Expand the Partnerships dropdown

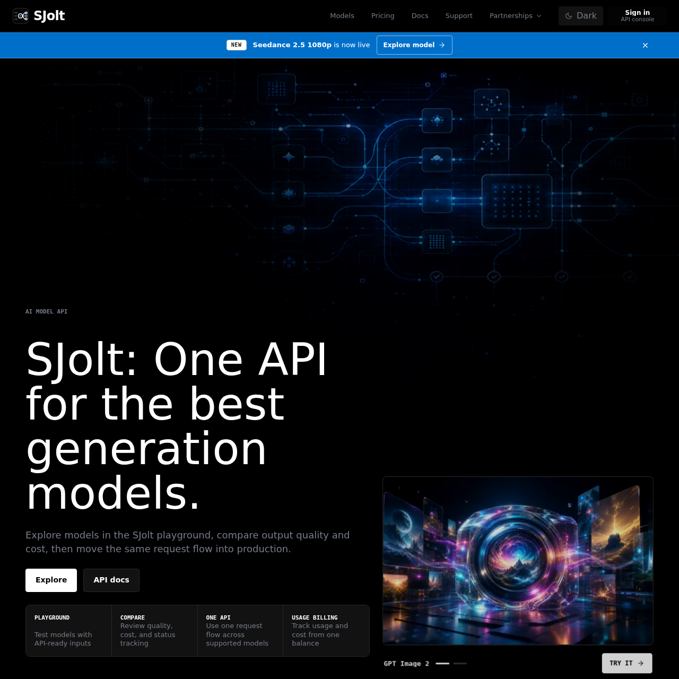point(516,16)
